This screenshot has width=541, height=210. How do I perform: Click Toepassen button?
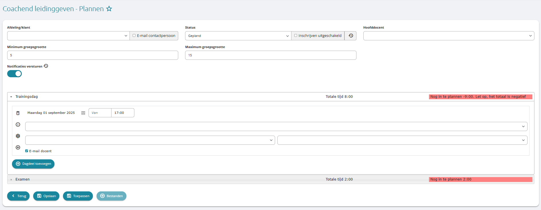coord(78,196)
